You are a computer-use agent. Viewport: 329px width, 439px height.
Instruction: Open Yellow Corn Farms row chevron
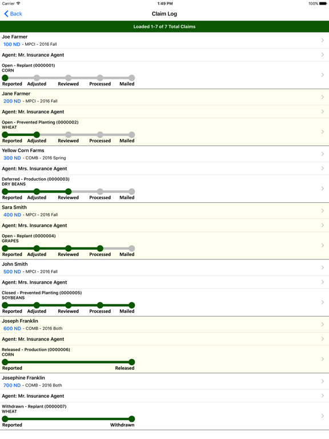coord(323,154)
